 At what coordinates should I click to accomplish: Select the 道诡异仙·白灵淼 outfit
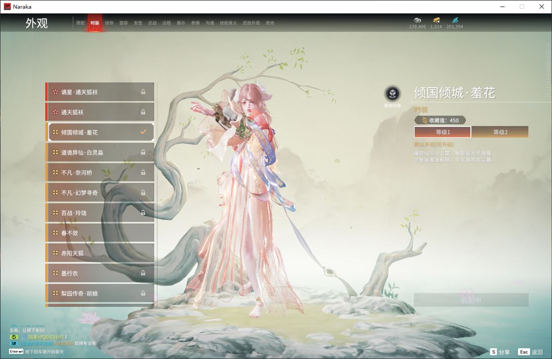(100, 152)
